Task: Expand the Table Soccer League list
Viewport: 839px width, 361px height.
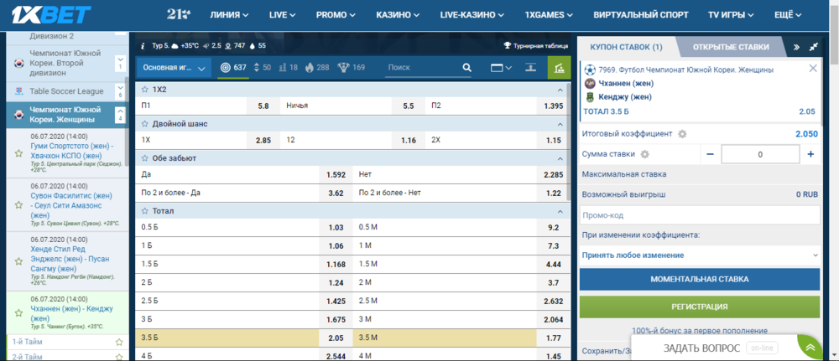Action: click(120, 91)
